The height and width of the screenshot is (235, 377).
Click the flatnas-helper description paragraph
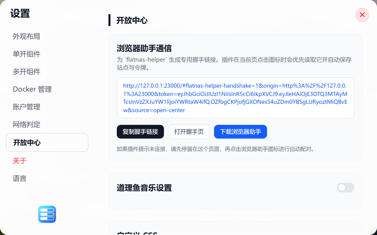coord(234,63)
